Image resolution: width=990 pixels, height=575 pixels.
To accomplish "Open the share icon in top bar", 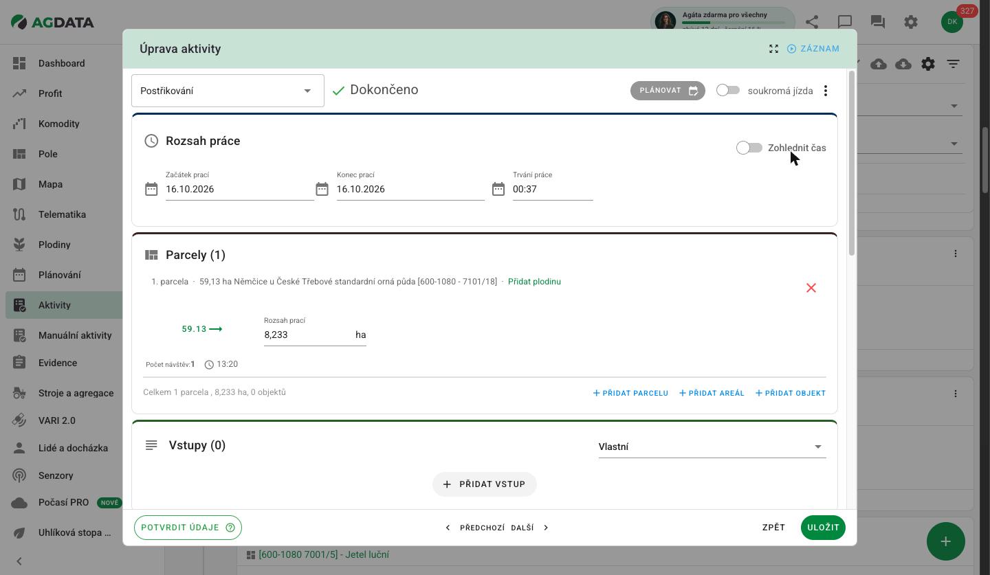I will pyautogui.click(x=812, y=22).
